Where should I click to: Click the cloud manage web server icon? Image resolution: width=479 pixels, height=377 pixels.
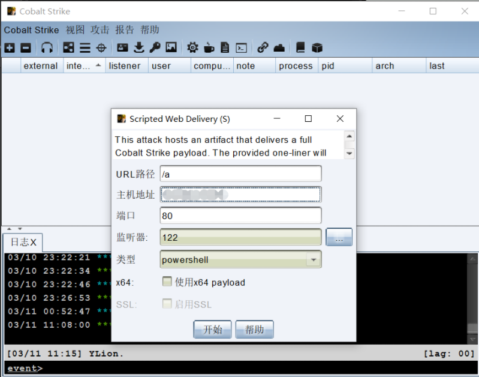pyautogui.click(x=279, y=48)
